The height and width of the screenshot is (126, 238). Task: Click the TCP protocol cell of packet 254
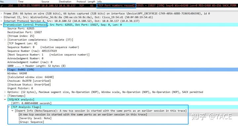click(x=82, y=6)
